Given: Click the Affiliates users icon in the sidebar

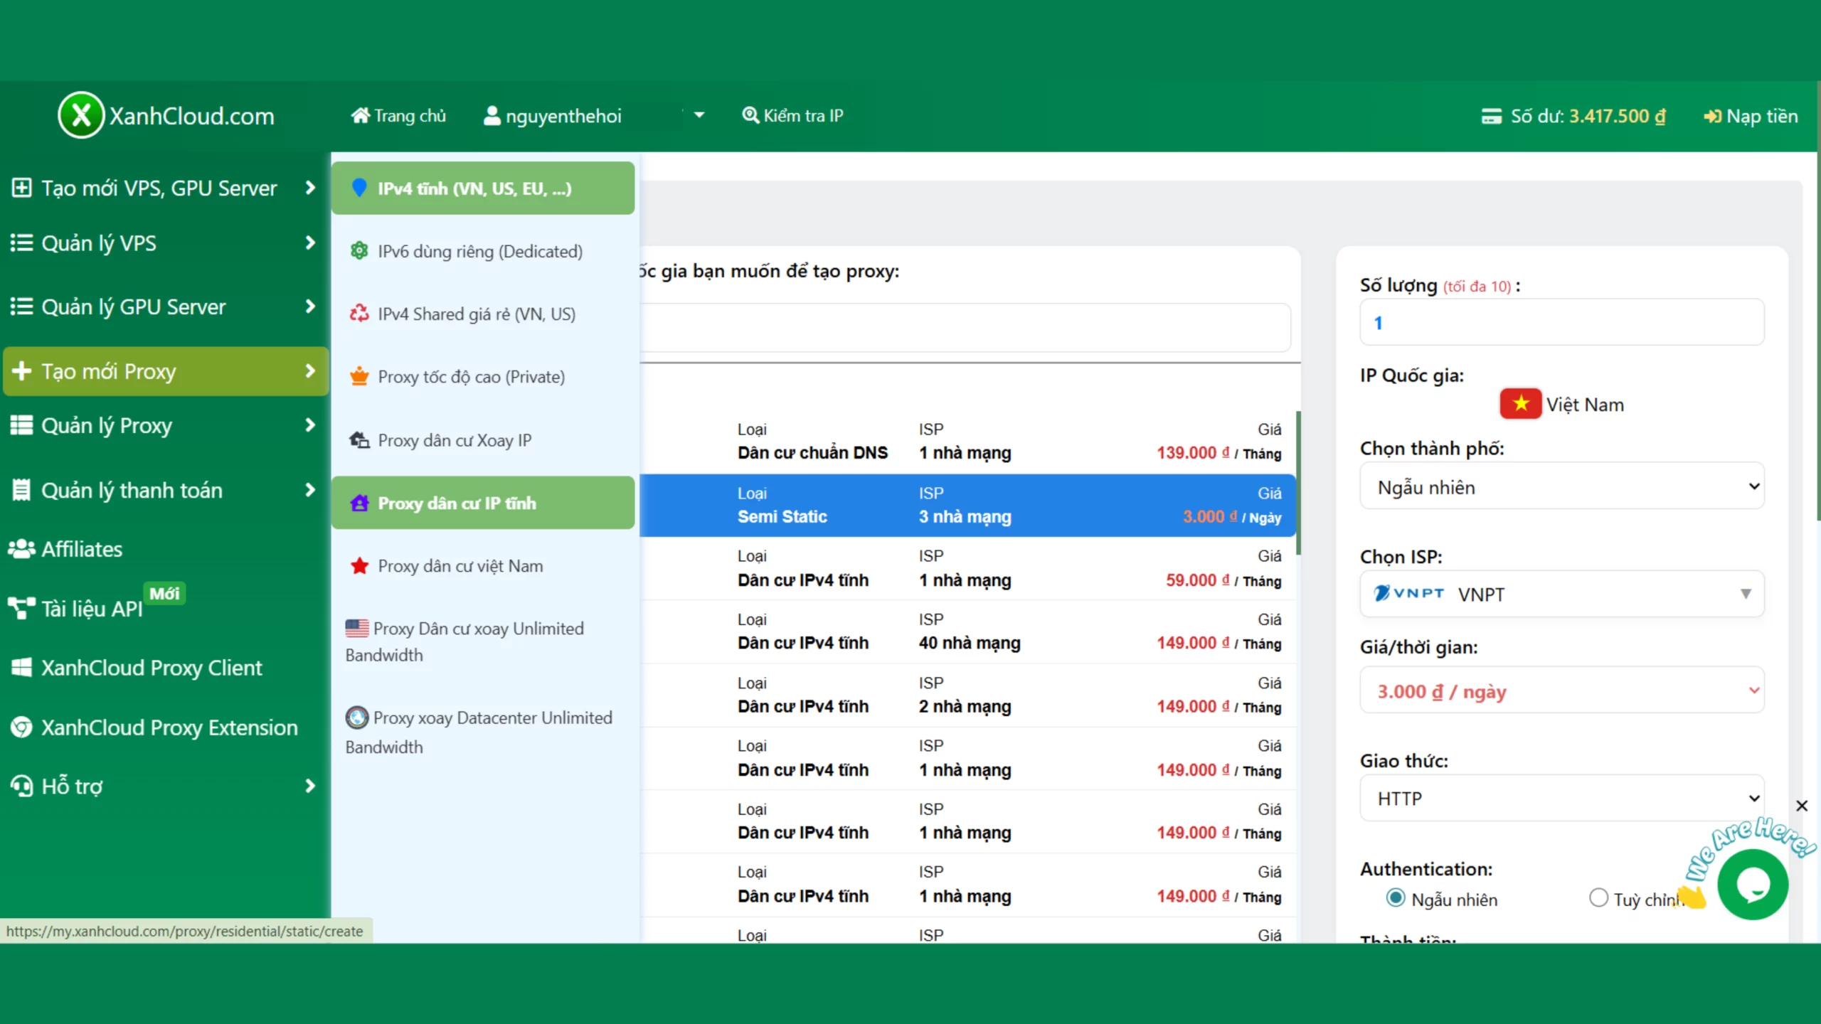Looking at the screenshot, I should (21, 549).
